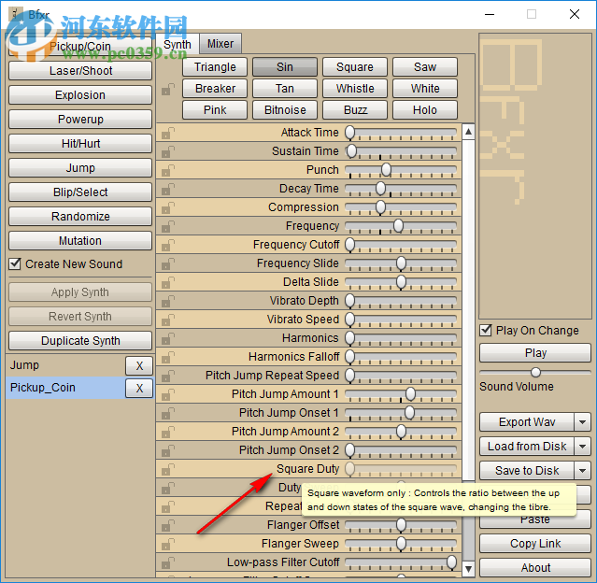Open the About dialog
Image resolution: width=597 pixels, height=583 pixels.
tap(535, 567)
